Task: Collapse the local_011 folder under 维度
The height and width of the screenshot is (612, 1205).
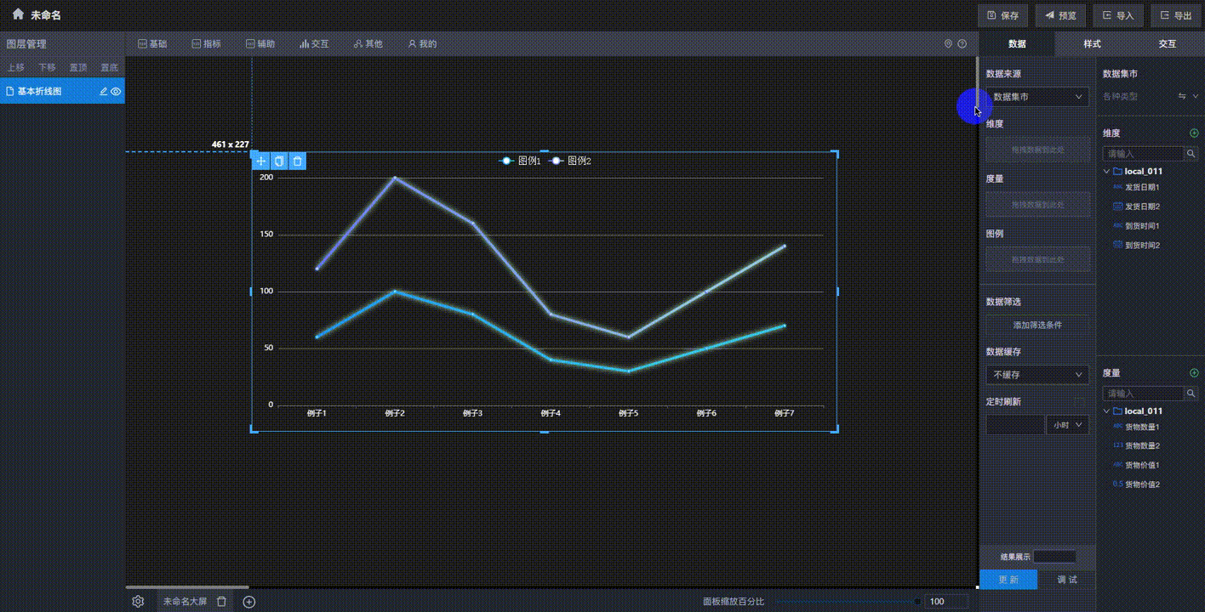Action: tap(1107, 172)
